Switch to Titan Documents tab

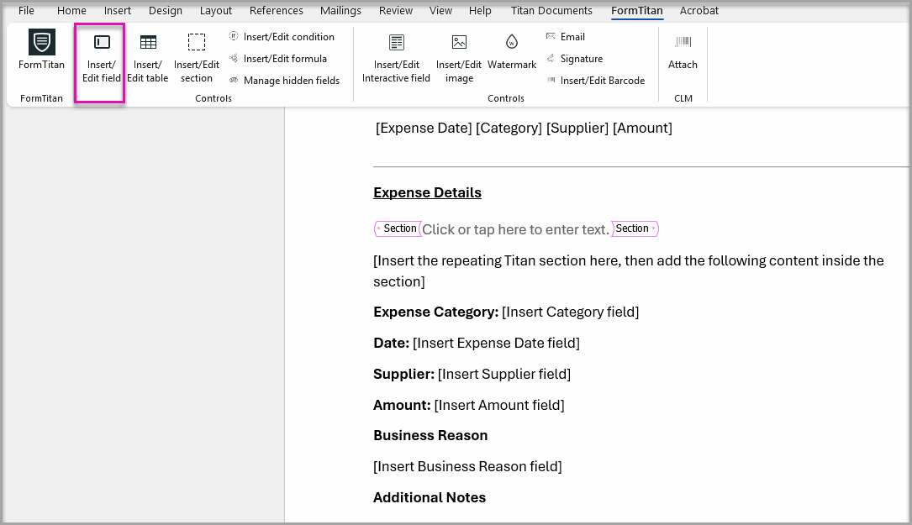tap(551, 10)
